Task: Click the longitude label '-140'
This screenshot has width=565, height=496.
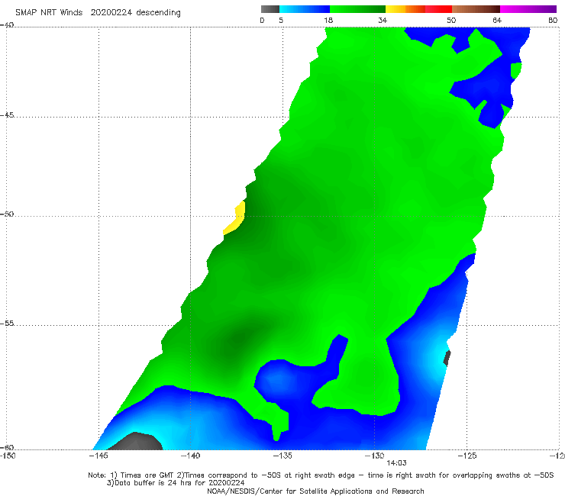Action: click(x=190, y=456)
